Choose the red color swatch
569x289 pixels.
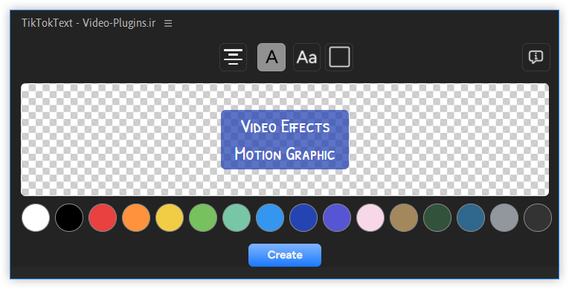103,218
